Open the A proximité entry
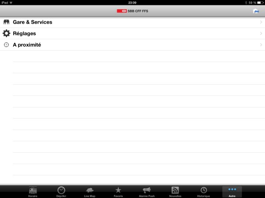The image size is (265, 198). 133,45
